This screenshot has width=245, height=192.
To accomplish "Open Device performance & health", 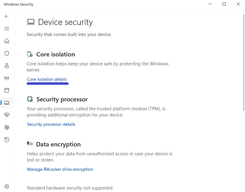I will 7,115.
